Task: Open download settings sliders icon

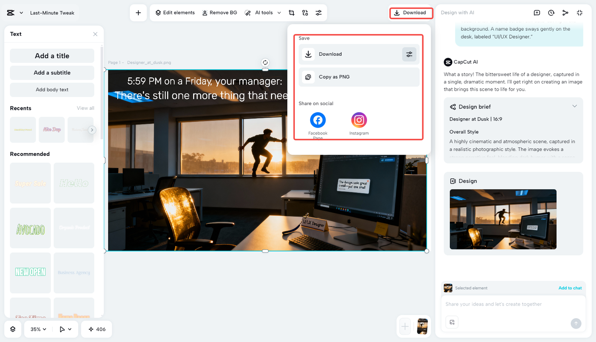Action: tap(409, 54)
